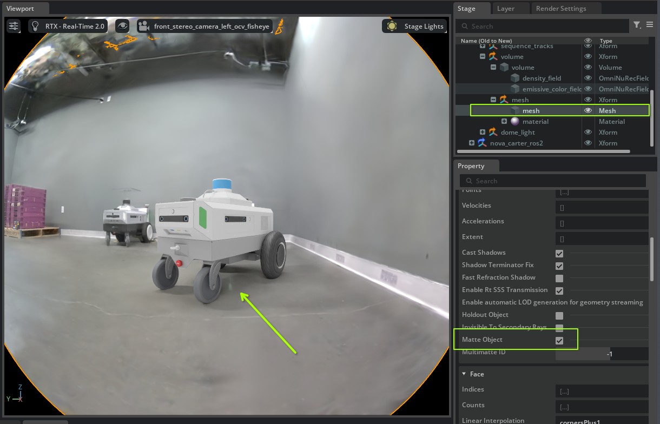
Task: Click the Stage filter funnel icon
Action: [637, 25]
